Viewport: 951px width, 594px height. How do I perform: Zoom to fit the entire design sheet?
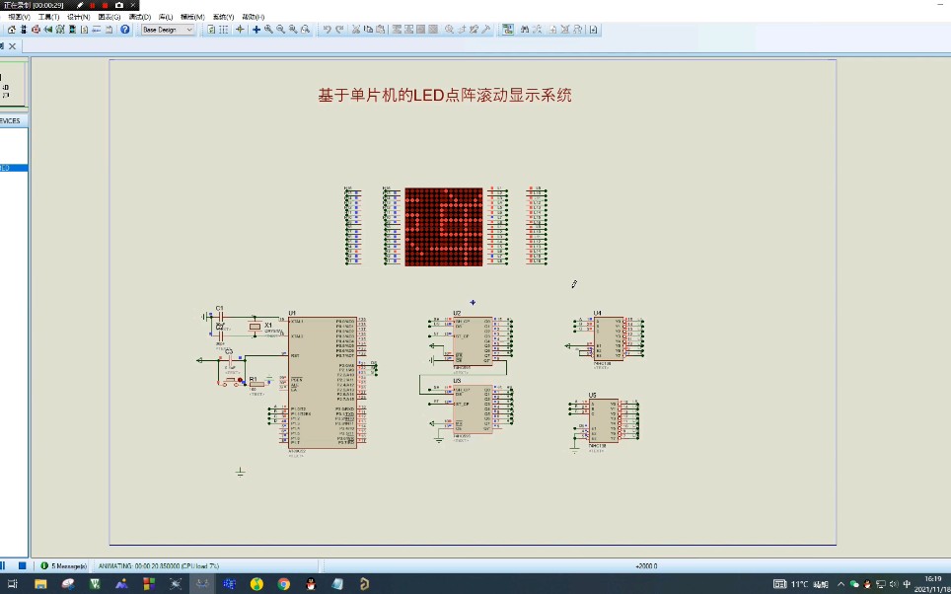292,30
